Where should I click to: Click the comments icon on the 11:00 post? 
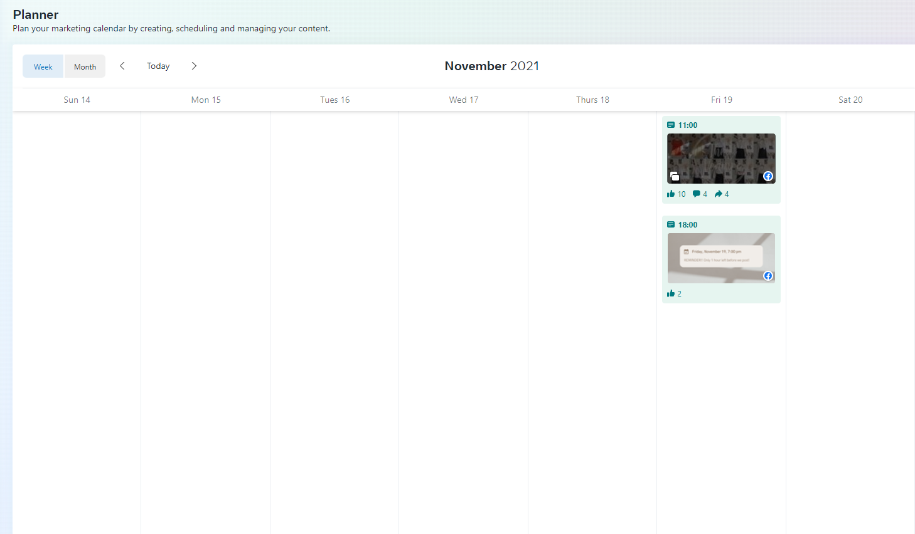click(x=696, y=194)
